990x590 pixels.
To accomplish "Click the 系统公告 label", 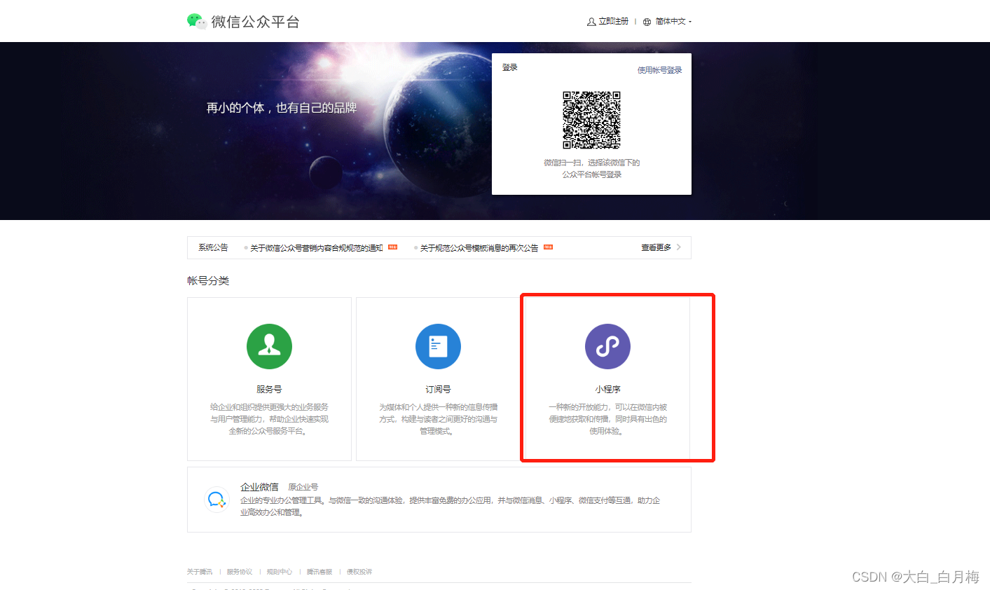I will pos(213,247).
